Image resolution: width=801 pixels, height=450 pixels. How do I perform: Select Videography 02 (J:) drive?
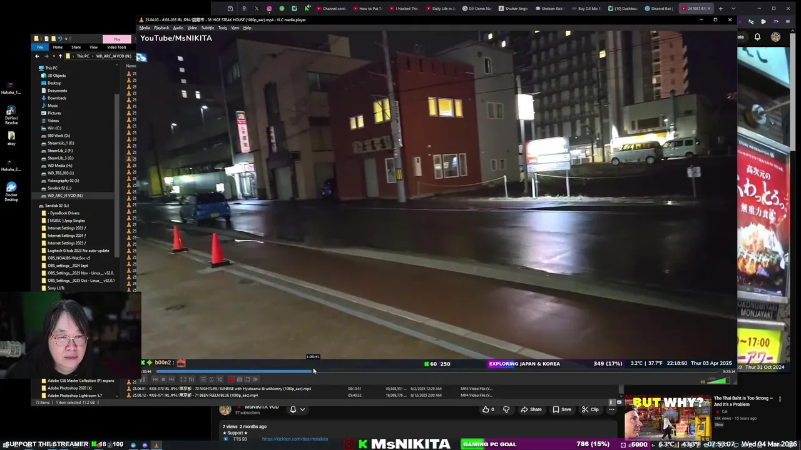coord(63,181)
